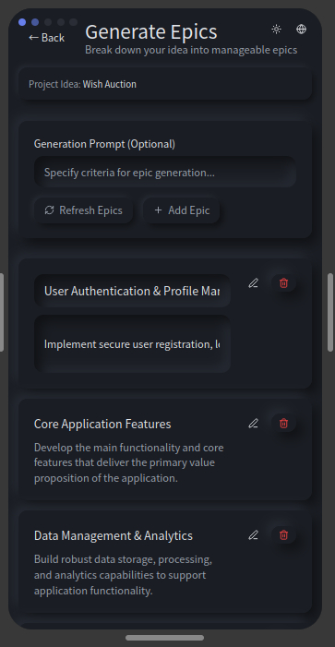Click the epic description field 'Implement secure user registration'
This screenshot has width=335, height=647.
[133, 343]
